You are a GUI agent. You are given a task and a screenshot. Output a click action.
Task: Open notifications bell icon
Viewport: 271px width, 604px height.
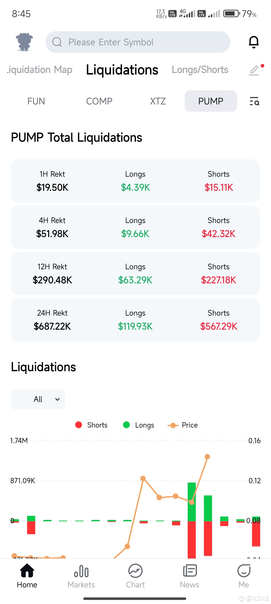[x=254, y=42]
